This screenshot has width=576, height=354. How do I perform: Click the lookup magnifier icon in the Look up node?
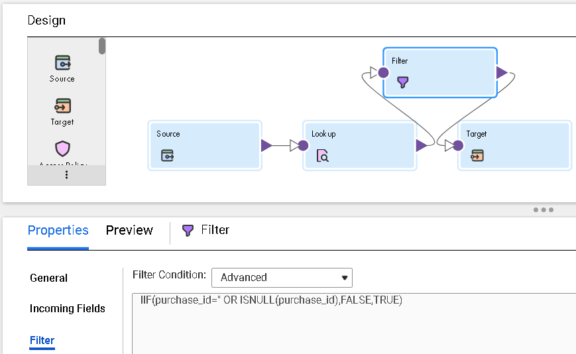point(323,156)
